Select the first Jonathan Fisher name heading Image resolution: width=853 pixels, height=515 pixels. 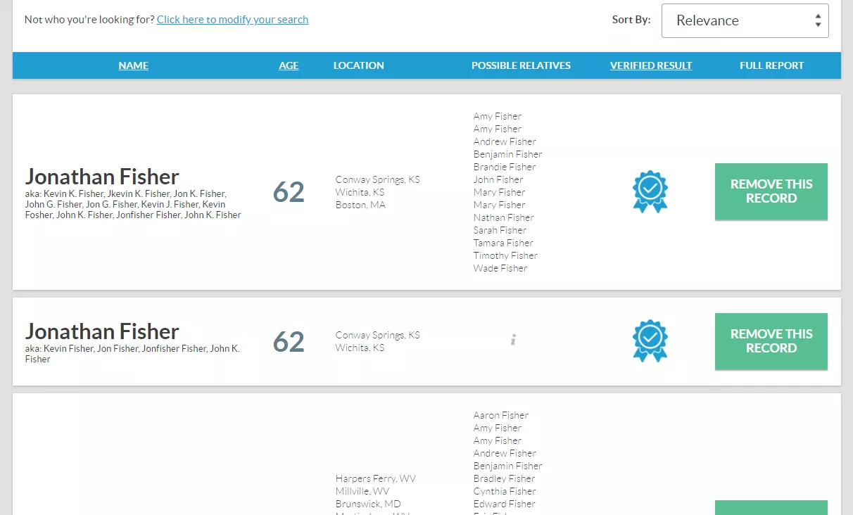click(x=102, y=176)
